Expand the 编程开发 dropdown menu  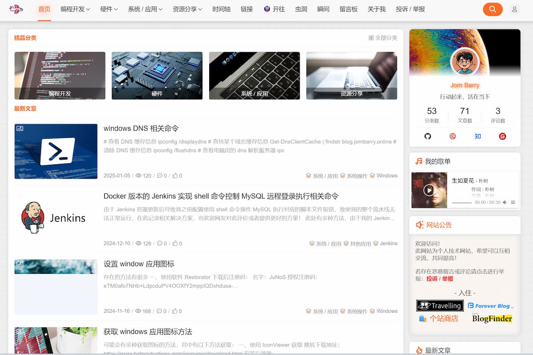click(75, 9)
